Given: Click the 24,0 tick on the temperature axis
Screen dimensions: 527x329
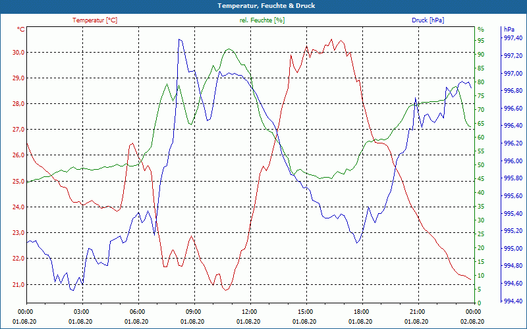Looking at the screenshot, I should click(x=19, y=207).
